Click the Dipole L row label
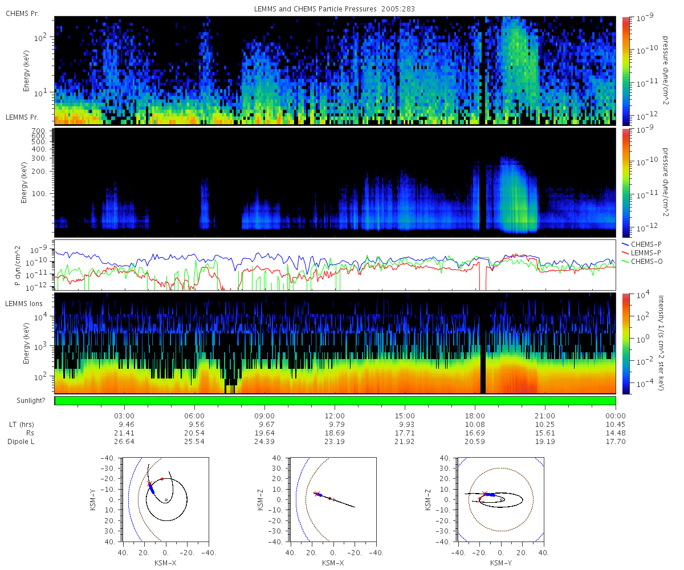 click(x=21, y=442)
